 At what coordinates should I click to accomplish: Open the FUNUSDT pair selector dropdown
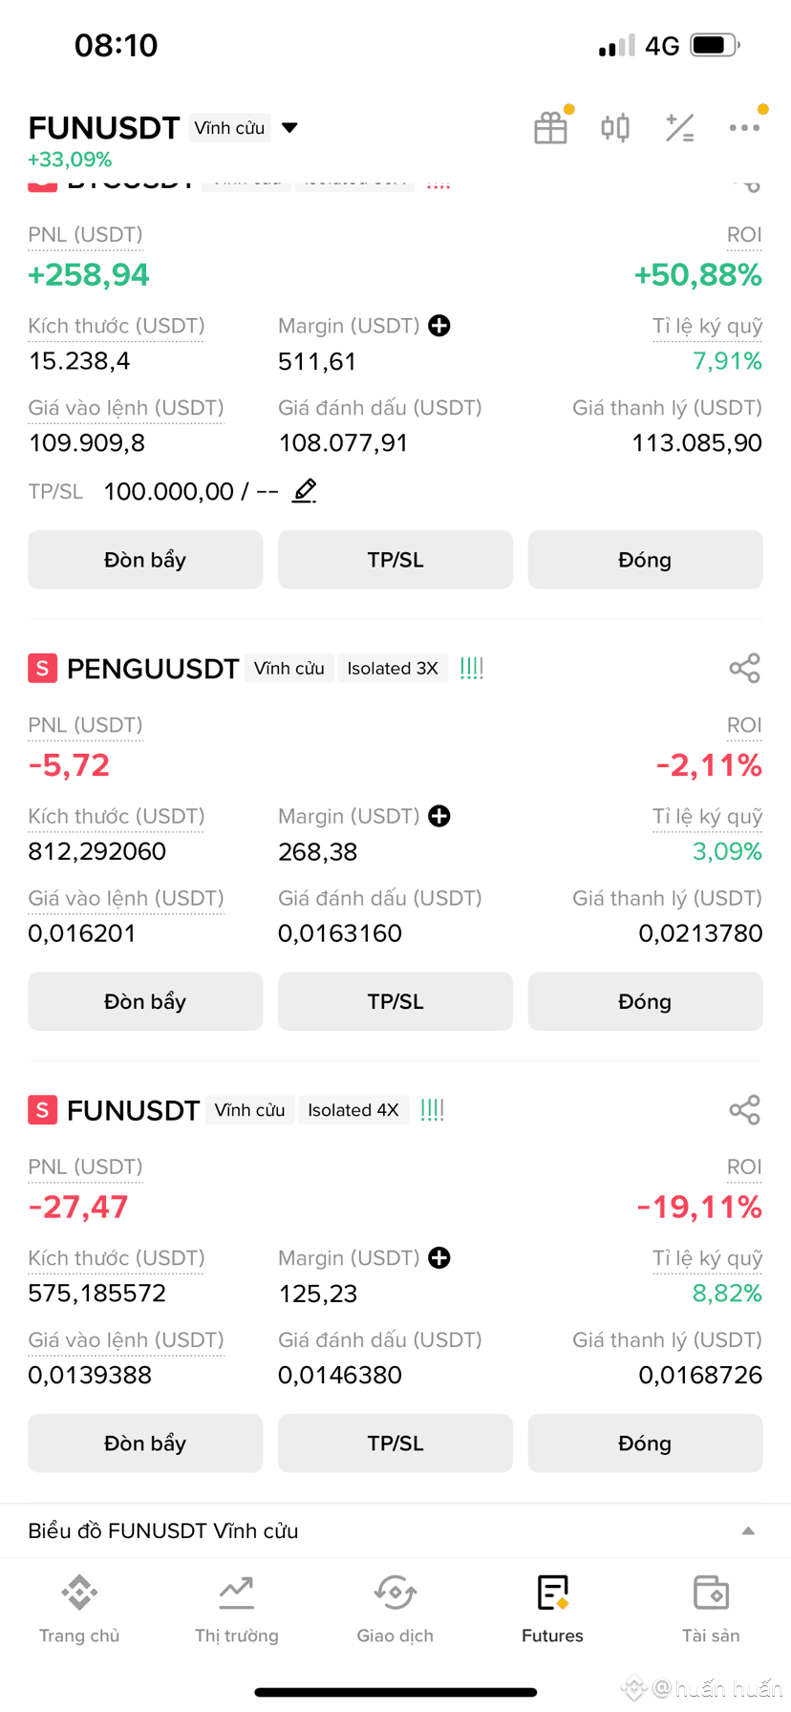click(289, 128)
